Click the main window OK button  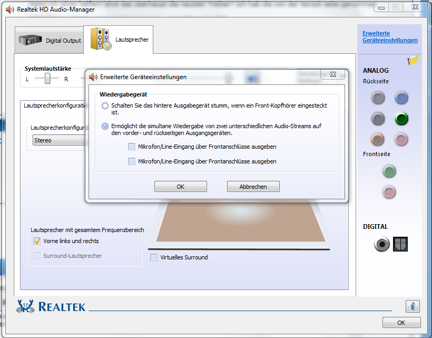coord(401,323)
